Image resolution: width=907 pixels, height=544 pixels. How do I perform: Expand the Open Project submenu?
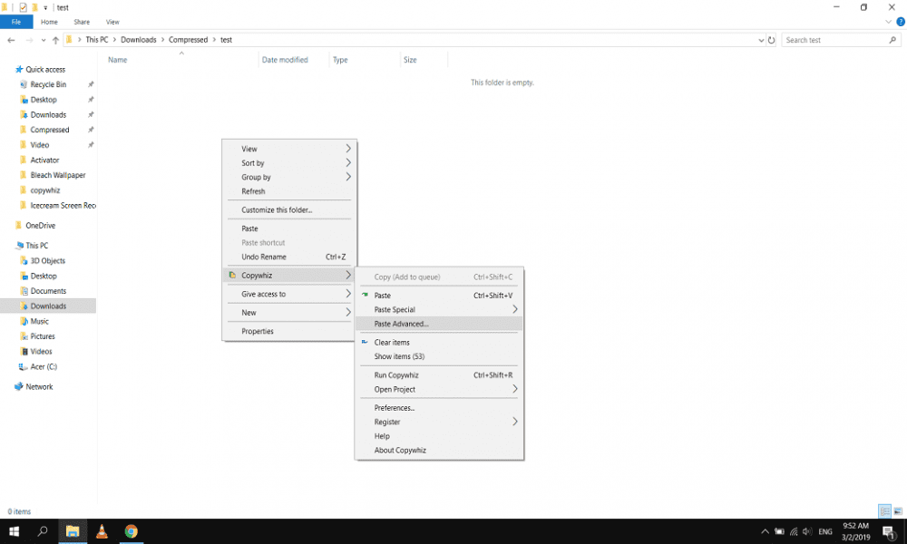tap(440, 389)
